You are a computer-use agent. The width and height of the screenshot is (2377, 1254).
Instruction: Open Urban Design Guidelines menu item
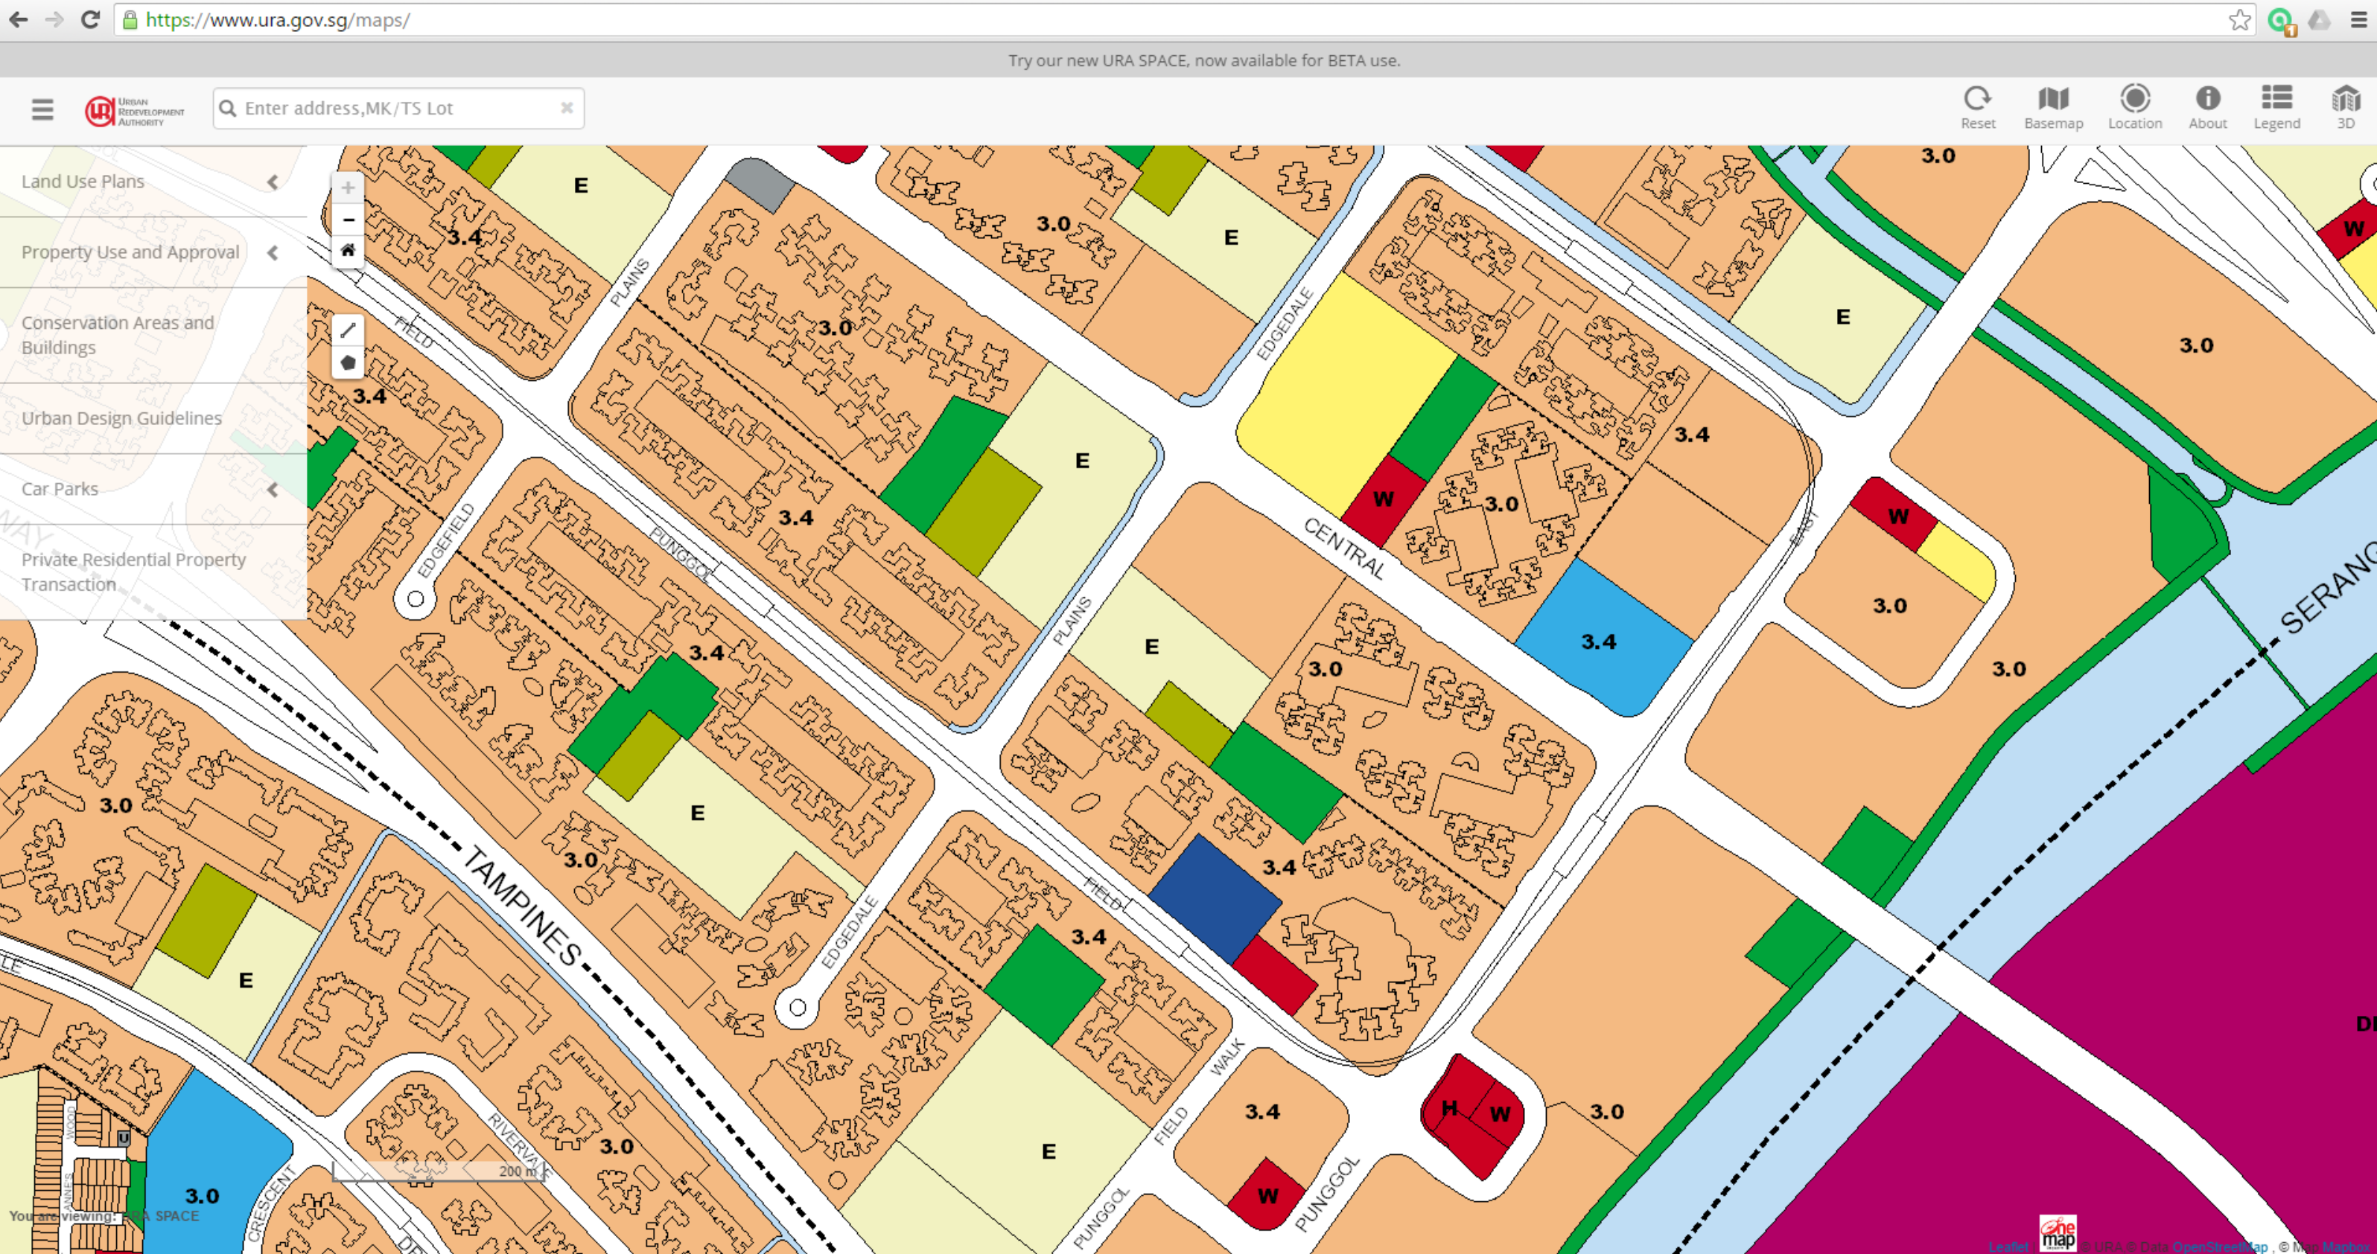click(x=121, y=418)
